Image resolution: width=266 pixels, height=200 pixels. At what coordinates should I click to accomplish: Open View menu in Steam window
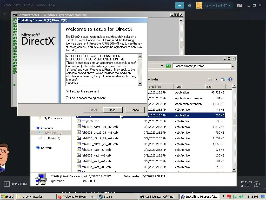point(17,5)
